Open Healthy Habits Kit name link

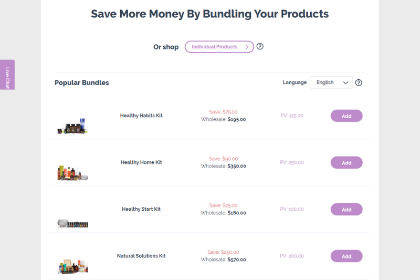click(141, 116)
